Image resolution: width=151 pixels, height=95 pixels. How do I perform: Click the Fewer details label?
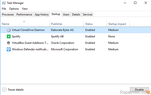coord(16,90)
